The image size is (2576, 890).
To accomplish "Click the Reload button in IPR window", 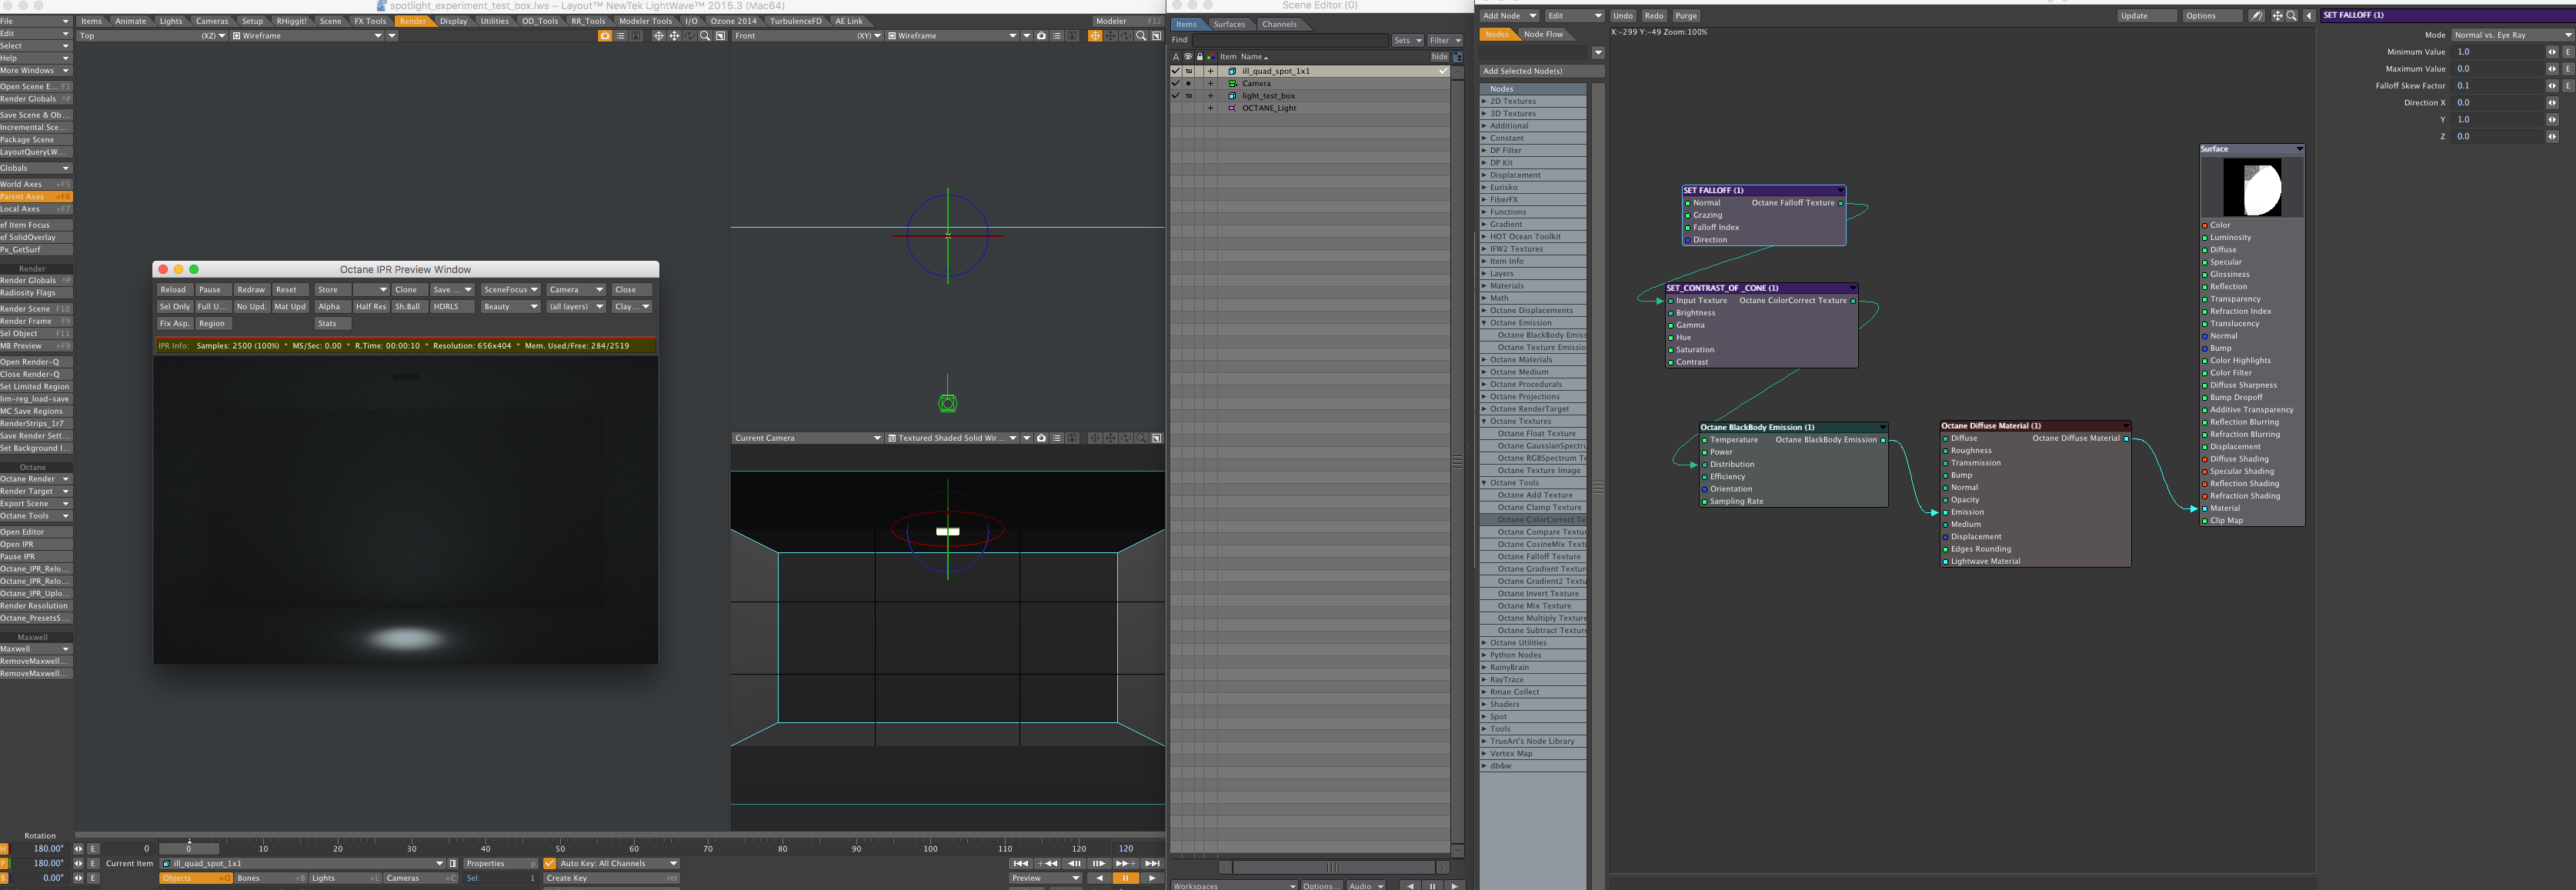I will pyautogui.click(x=173, y=290).
